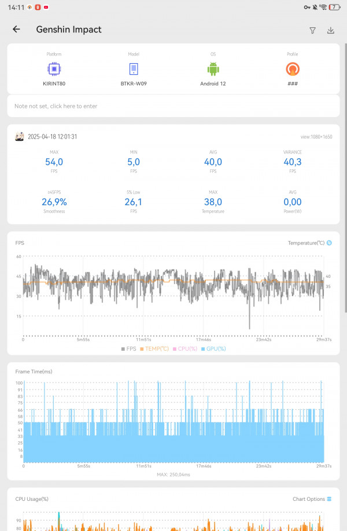The image size is (347, 531).
Task: Tap the Android 12 OS robot icon
Action: [x=213, y=69]
